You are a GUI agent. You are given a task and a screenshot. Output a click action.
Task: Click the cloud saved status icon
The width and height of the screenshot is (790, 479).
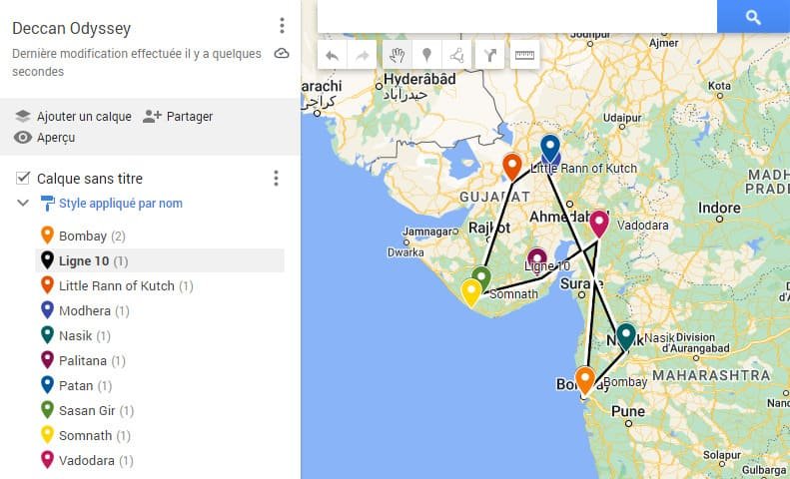[282, 53]
